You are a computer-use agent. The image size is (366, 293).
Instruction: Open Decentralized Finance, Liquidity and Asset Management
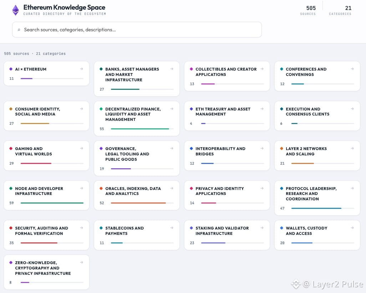click(x=137, y=118)
